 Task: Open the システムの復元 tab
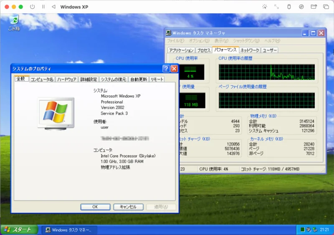(x=114, y=79)
